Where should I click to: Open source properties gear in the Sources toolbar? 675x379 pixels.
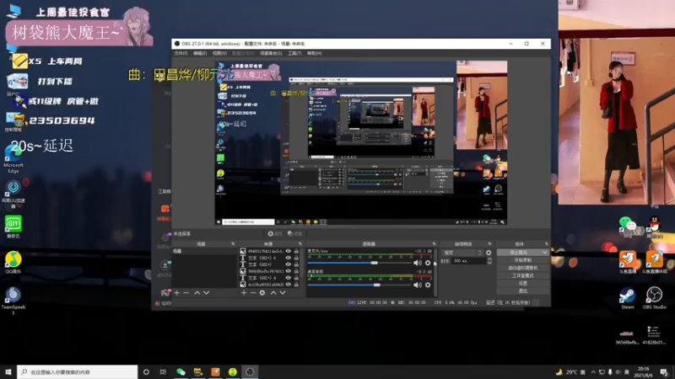coord(262,292)
